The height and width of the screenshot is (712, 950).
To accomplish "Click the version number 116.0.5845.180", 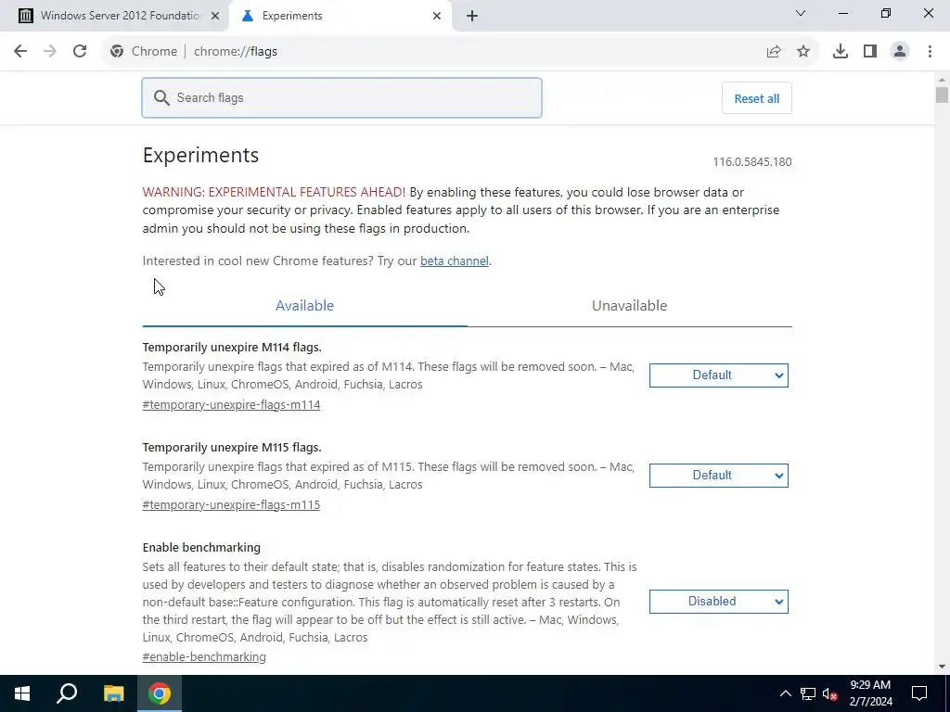I will [751, 161].
